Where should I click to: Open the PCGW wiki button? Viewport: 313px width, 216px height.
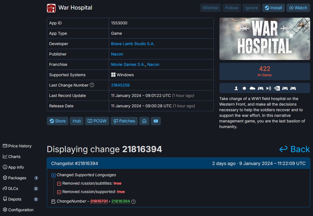coord(97,121)
